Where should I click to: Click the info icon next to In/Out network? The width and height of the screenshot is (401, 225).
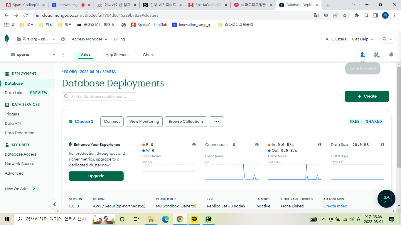tap(320, 145)
